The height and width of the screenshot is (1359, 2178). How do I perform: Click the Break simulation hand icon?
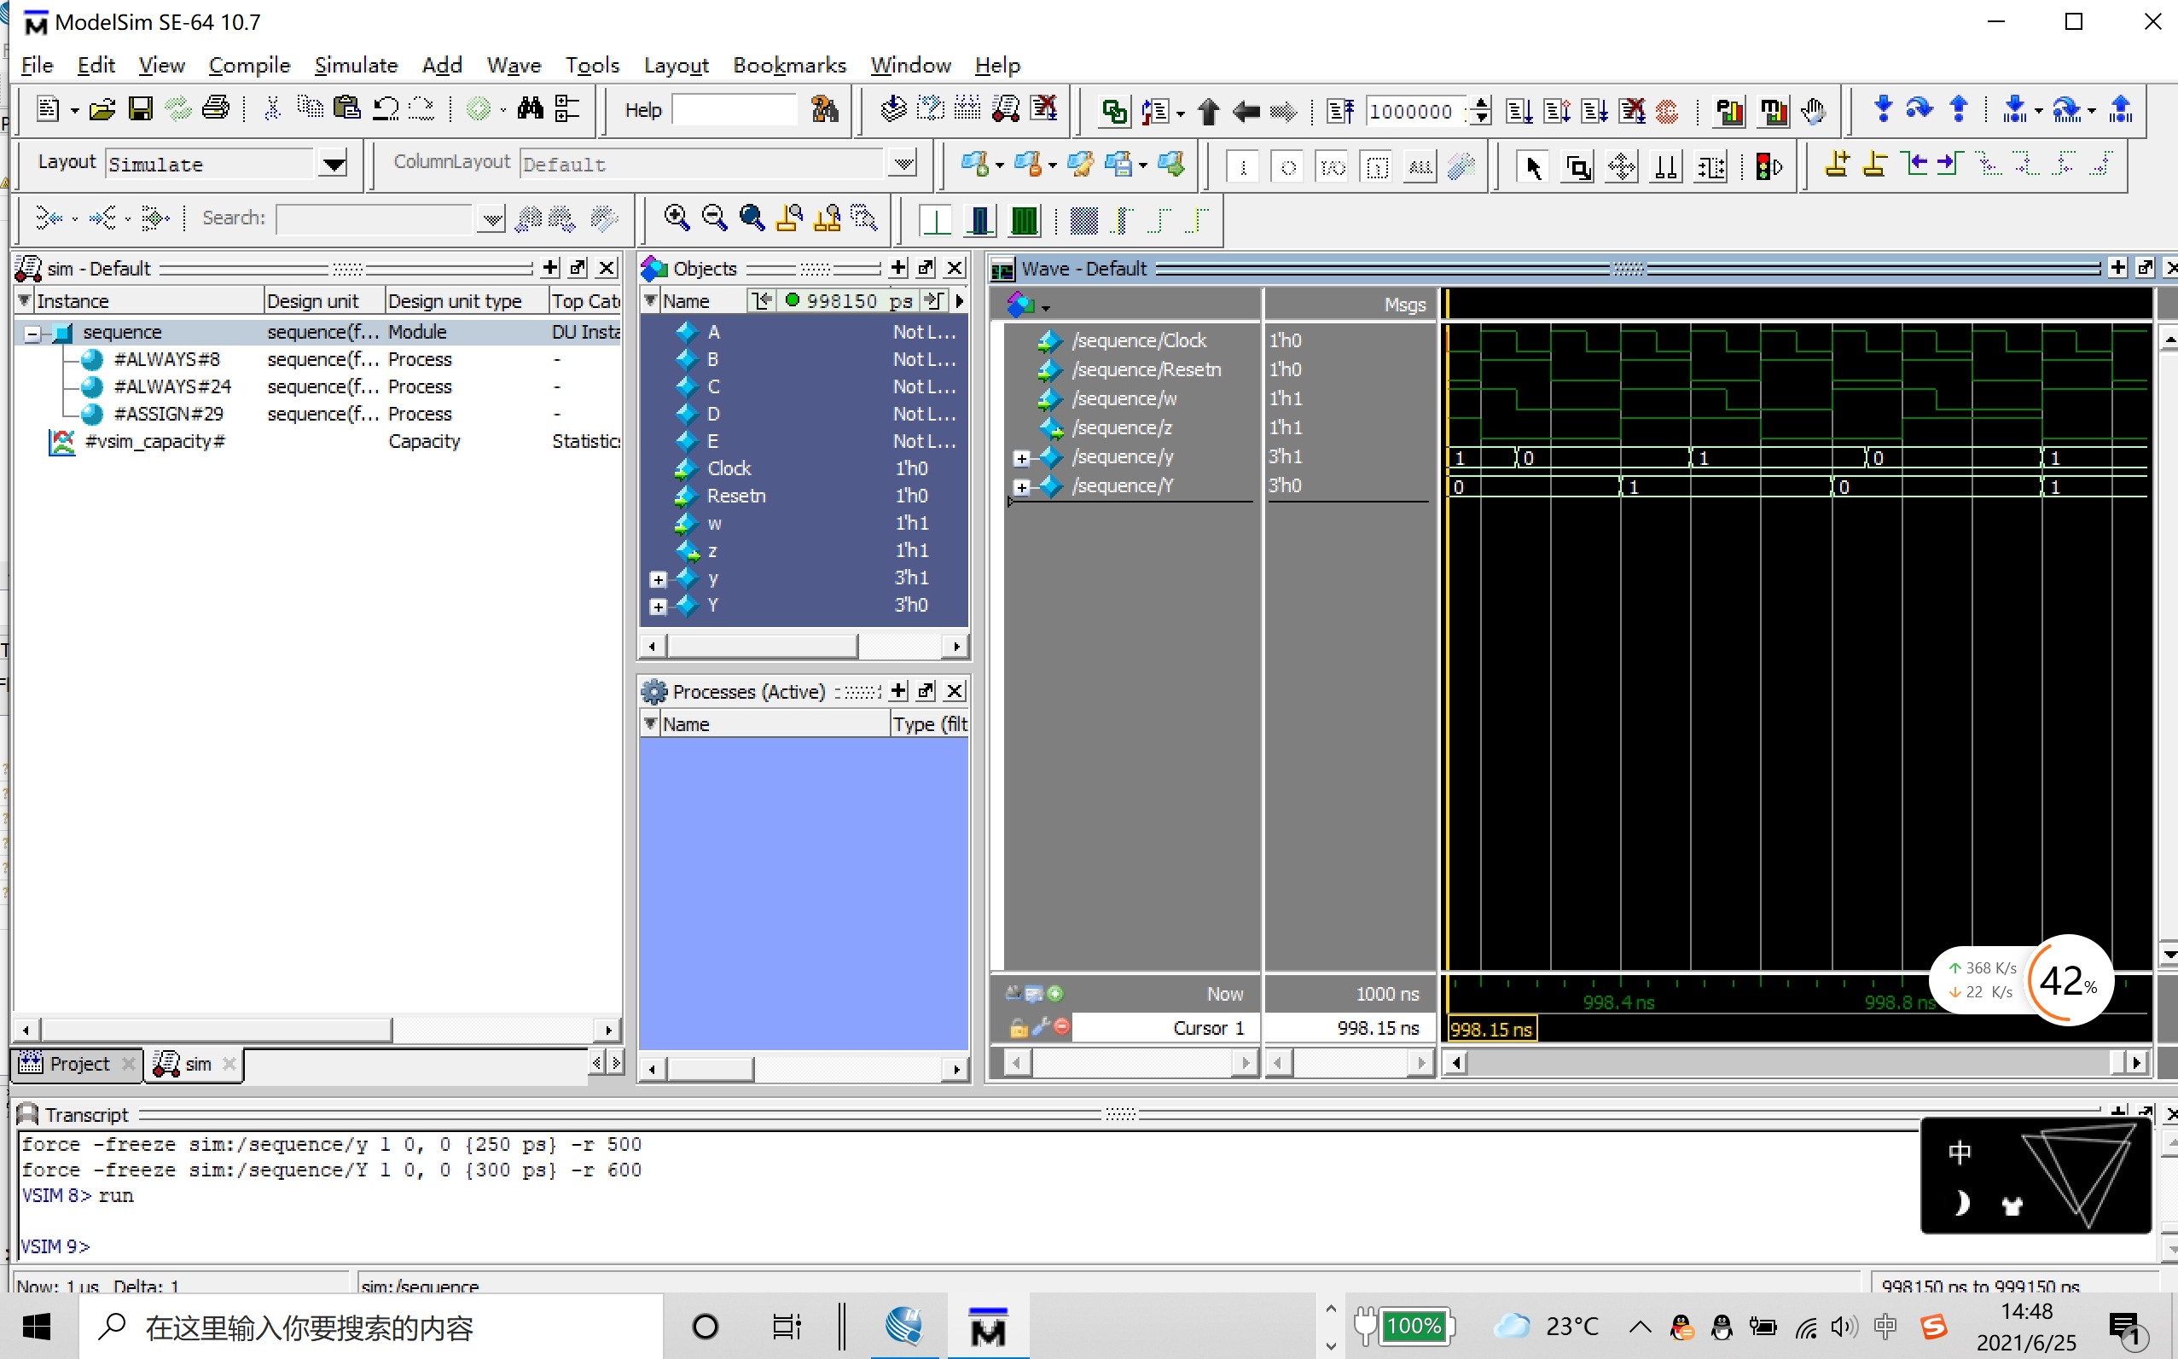tap(1813, 111)
